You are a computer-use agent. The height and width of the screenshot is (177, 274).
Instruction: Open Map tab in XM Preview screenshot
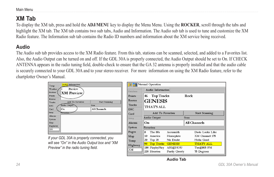coord(54,123)
